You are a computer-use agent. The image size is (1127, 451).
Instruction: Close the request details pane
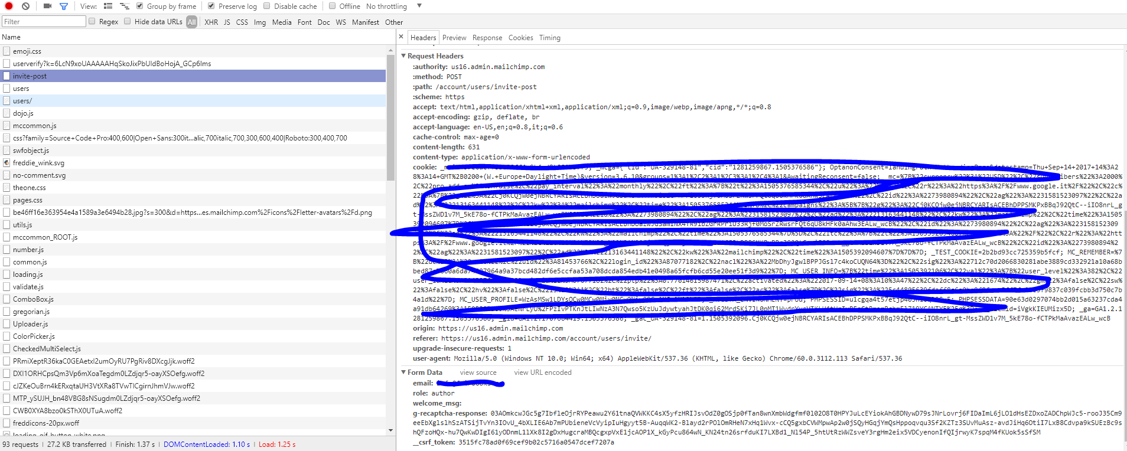coord(401,37)
